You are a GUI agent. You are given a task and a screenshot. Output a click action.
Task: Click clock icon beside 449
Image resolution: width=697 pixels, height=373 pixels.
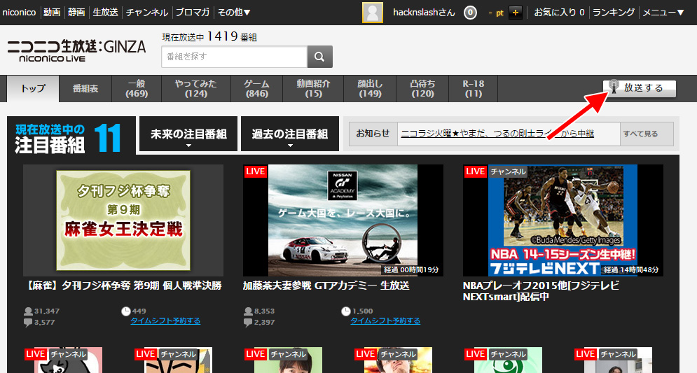click(126, 311)
